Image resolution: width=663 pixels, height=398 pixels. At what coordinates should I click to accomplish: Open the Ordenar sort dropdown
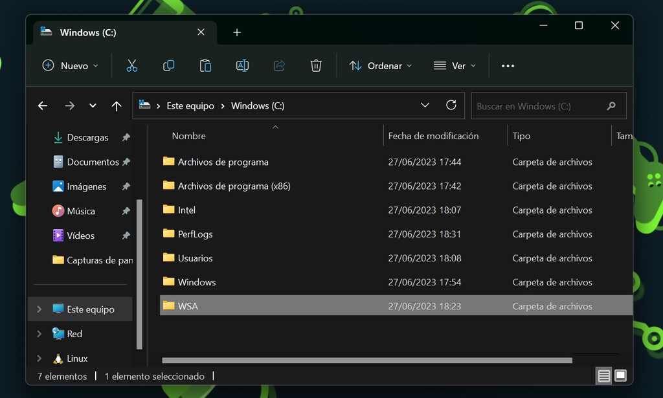point(381,65)
